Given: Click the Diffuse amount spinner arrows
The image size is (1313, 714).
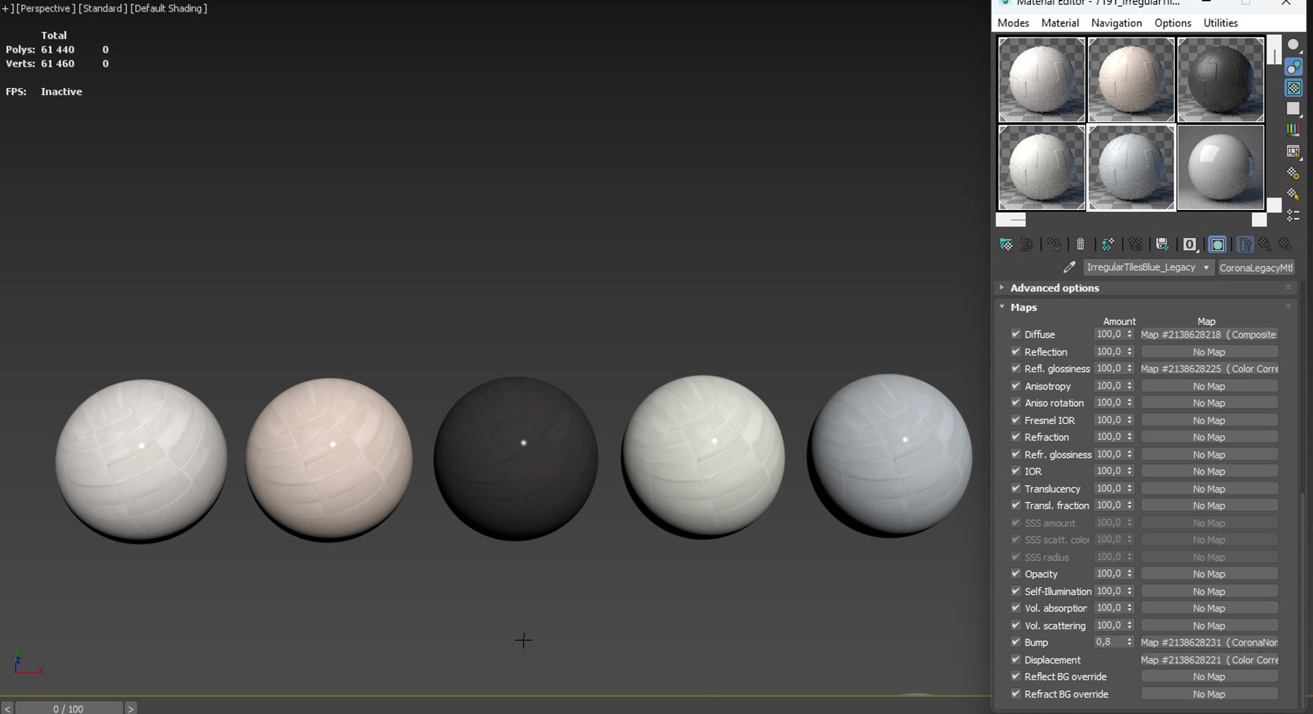Looking at the screenshot, I should click(x=1130, y=334).
